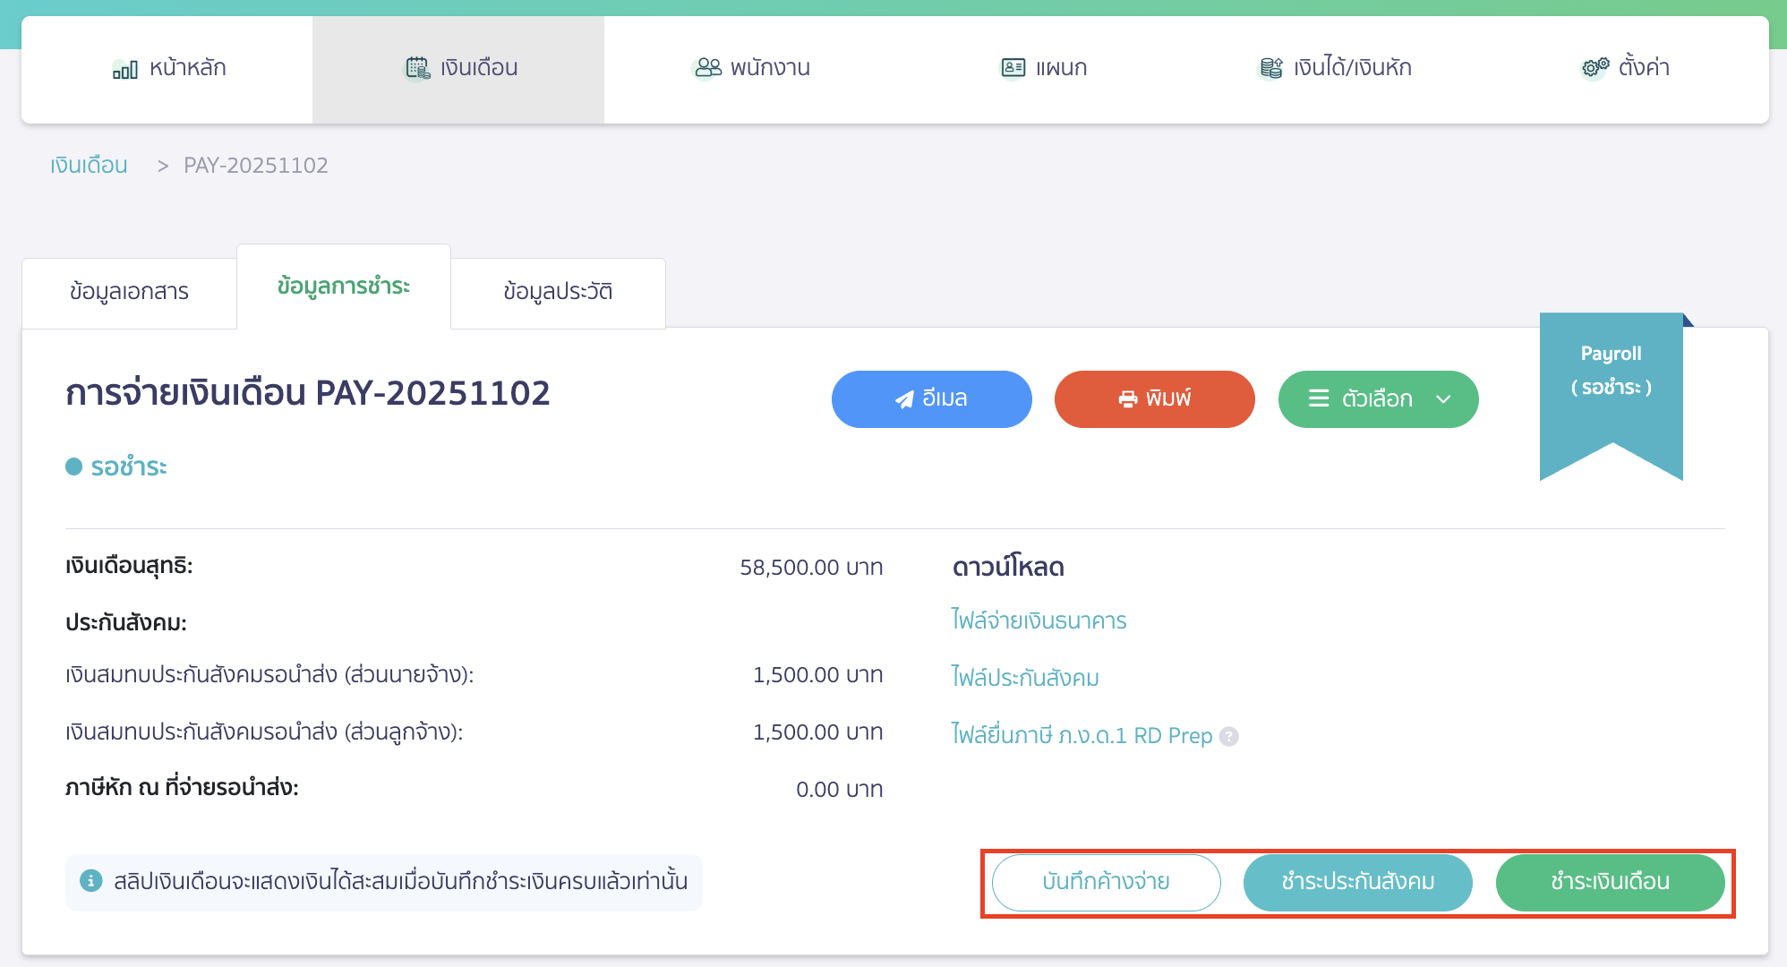Click the ชำระเงินเดือน green button

[x=1610, y=882]
